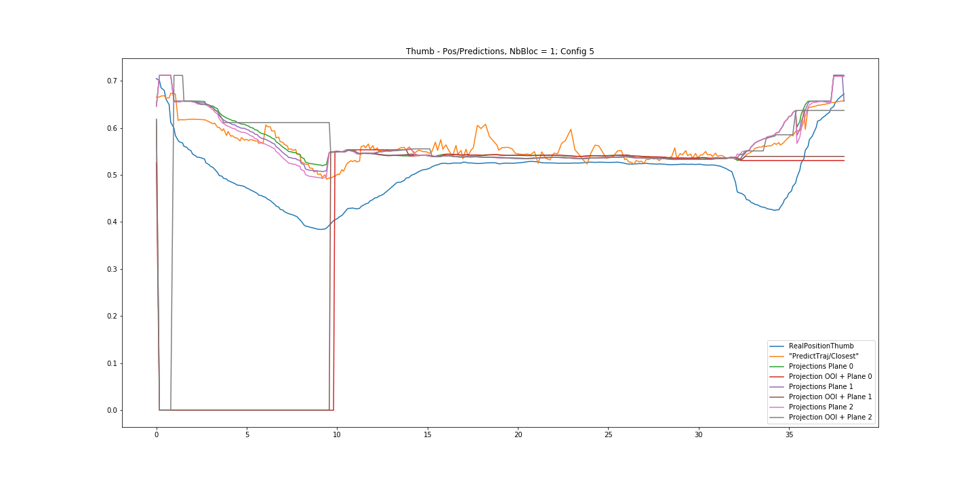The width and height of the screenshot is (976, 488).
Task: Click the pink line swatch in the legend
Action: [777, 407]
